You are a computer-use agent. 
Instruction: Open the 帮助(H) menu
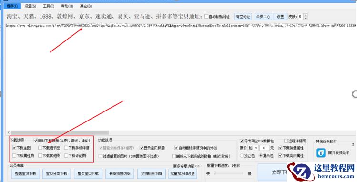pos(67,6)
